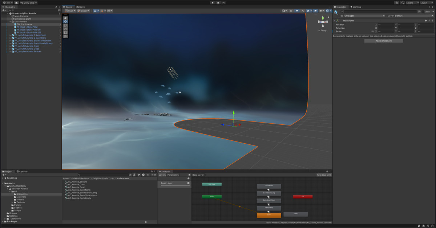The width and height of the screenshot is (436, 228).
Task: Open the global Search magnifier
Action: (x=402, y=3)
